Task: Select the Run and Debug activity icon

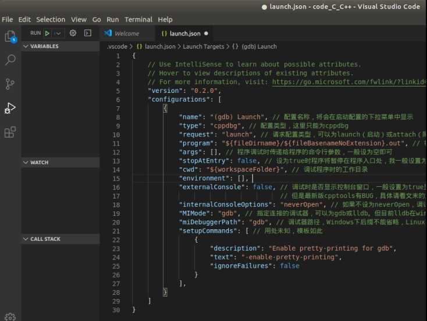Action: point(10,108)
